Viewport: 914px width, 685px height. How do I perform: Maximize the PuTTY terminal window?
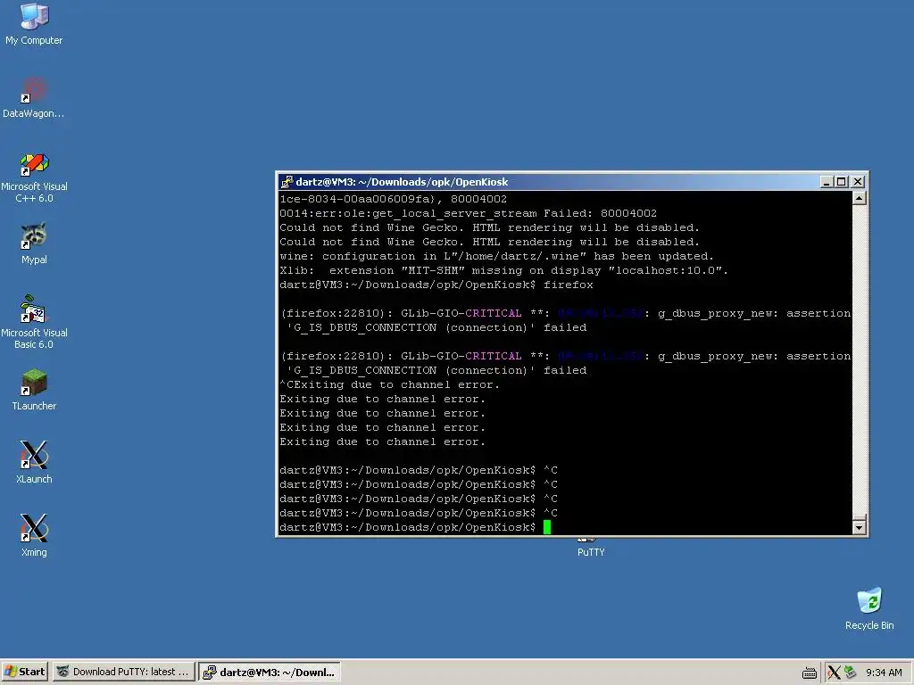(841, 182)
